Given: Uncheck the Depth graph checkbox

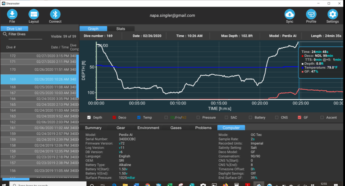Looking at the screenshot, I should (x=89, y=117).
